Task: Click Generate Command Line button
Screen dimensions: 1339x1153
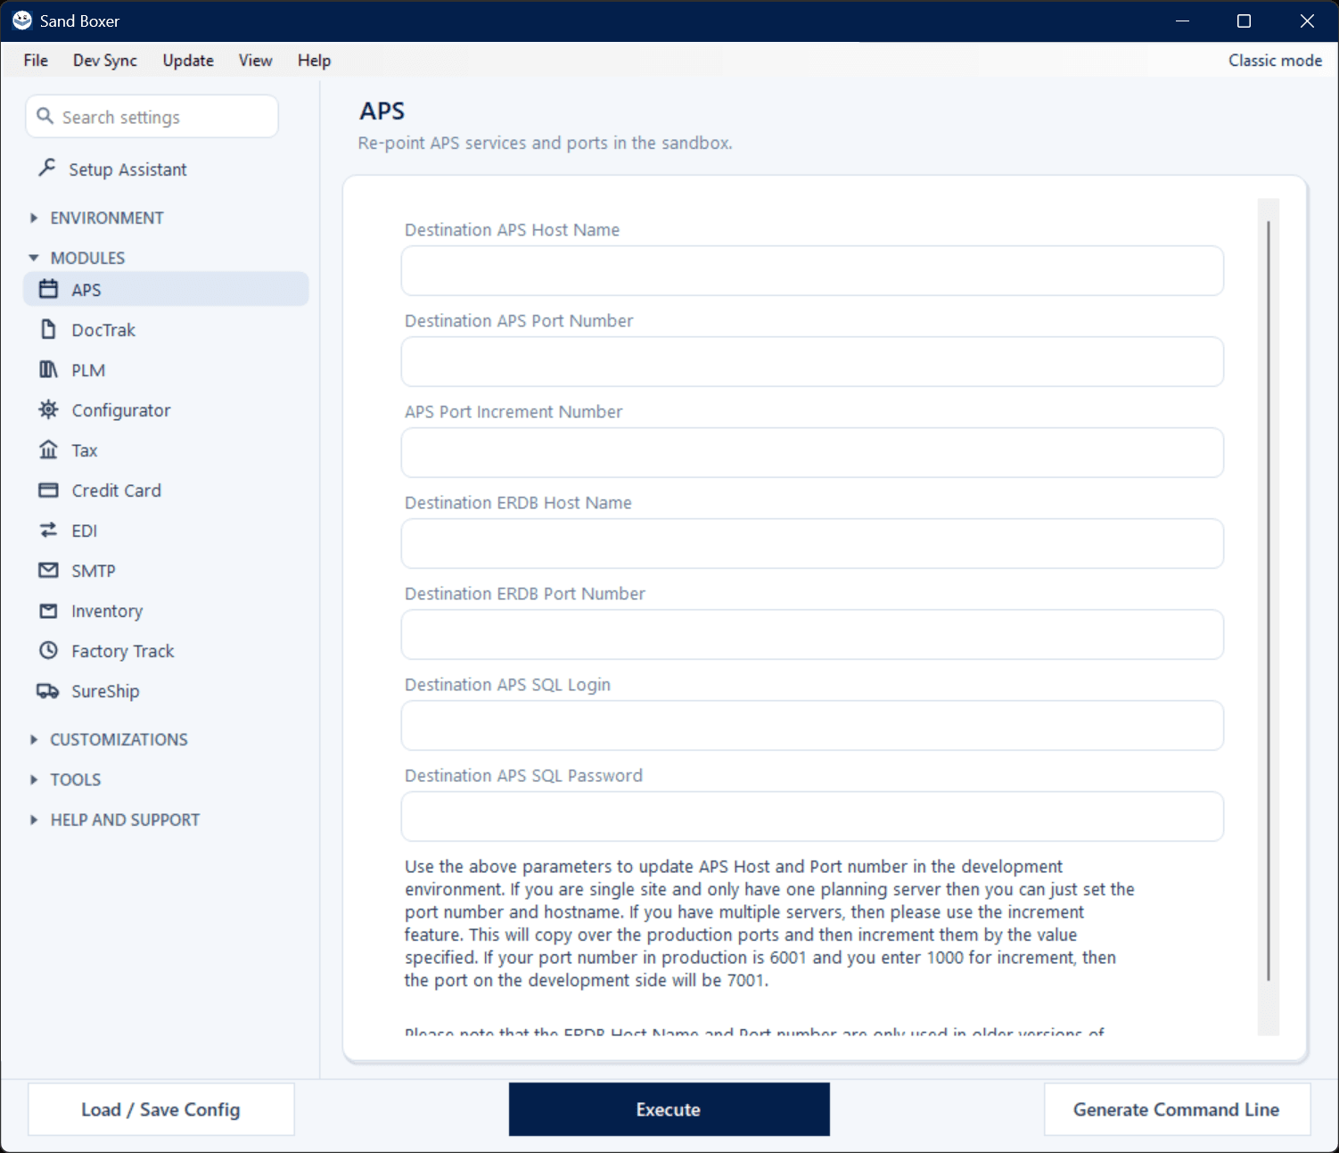Action: pyautogui.click(x=1177, y=1109)
